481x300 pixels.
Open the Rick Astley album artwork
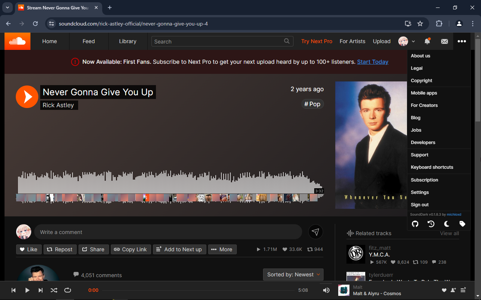coord(371,145)
